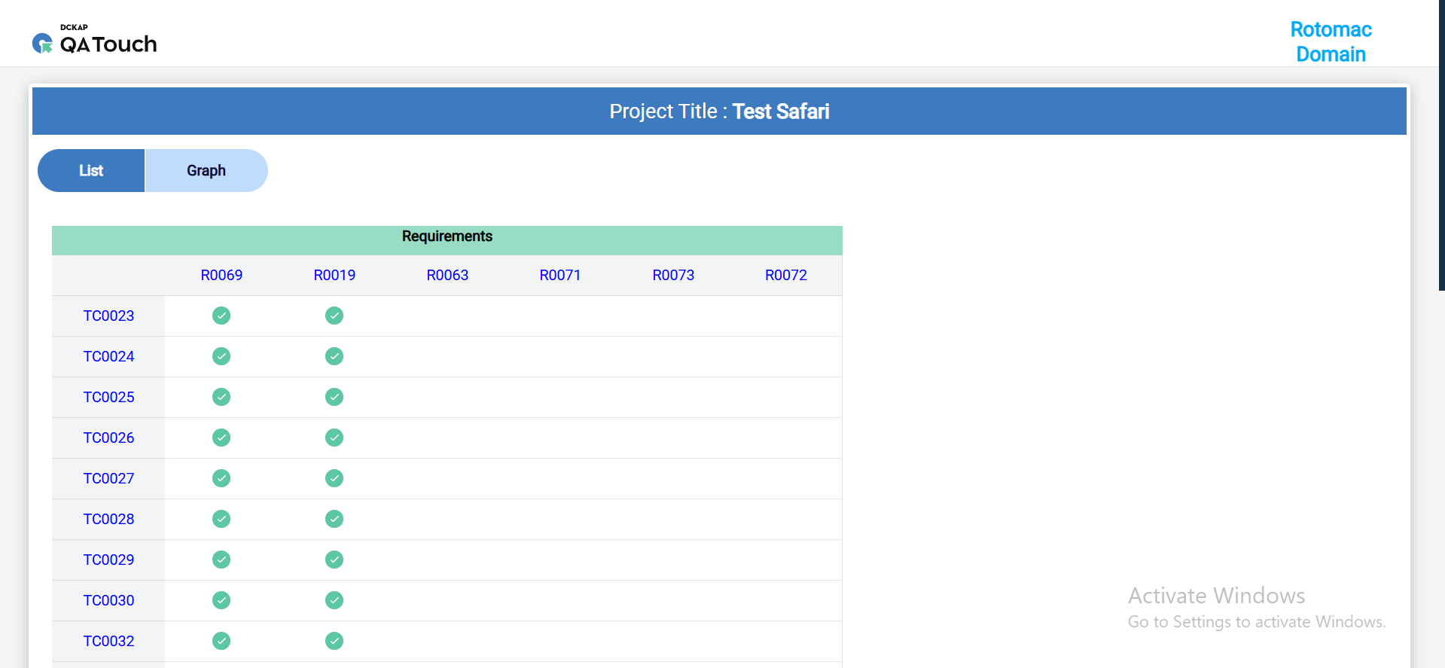Open test case TC0032 link
Image resolution: width=1445 pixels, height=668 pixels.
(x=108, y=642)
